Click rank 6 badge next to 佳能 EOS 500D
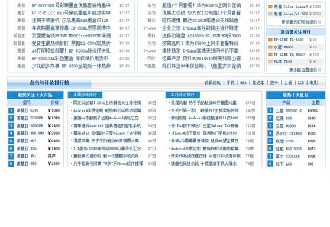330x227 pixels. [270, 148]
